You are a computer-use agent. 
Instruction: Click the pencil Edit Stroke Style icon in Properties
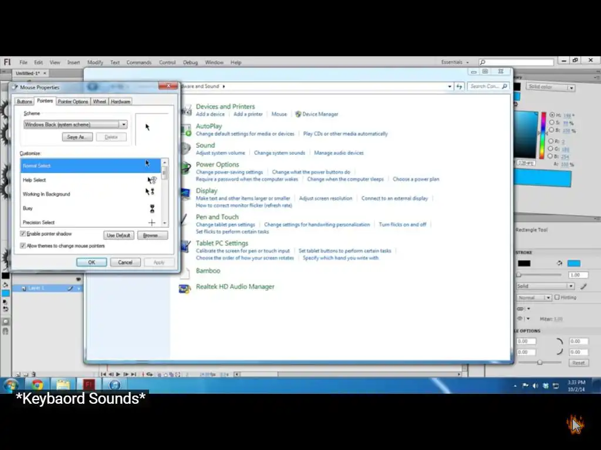583,286
